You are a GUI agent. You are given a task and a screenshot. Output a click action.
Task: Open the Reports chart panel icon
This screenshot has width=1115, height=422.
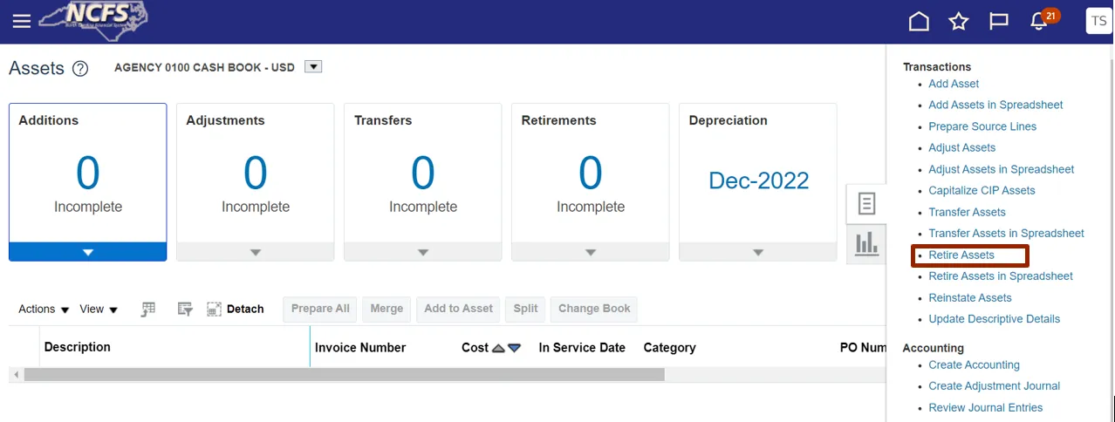pyautogui.click(x=866, y=243)
